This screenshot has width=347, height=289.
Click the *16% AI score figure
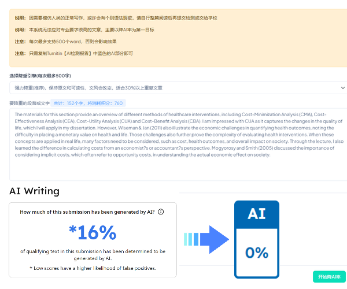click(93, 232)
